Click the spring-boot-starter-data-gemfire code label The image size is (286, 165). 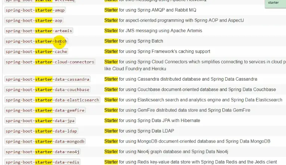[x=45, y=110]
